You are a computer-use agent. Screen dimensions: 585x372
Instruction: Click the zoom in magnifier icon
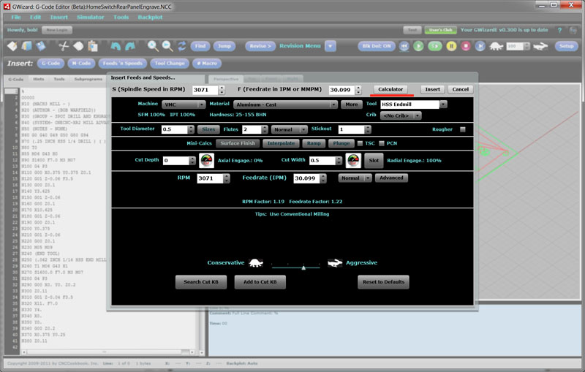click(153, 45)
